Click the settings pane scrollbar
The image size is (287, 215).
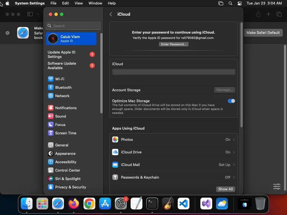241,75
